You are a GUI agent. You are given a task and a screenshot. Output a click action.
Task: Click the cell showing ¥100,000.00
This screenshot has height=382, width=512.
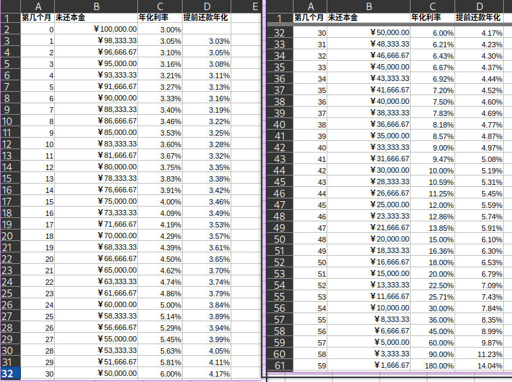coord(95,30)
